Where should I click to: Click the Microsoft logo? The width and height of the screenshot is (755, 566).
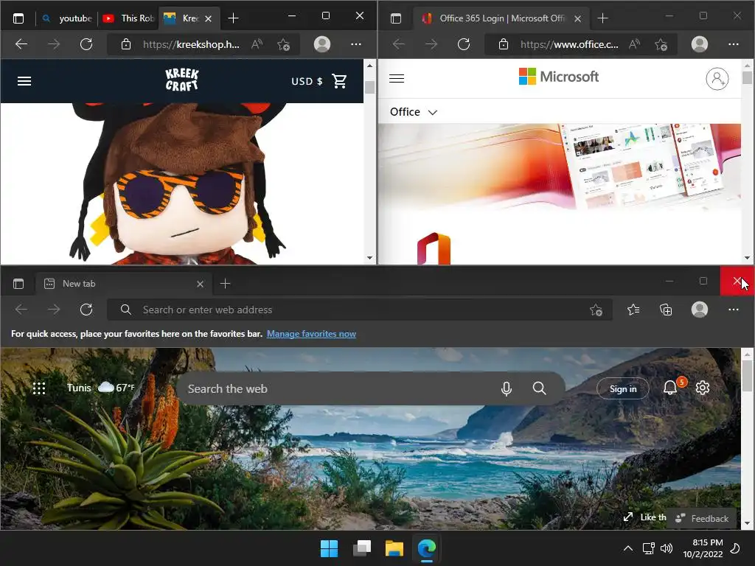pyautogui.click(x=559, y=77)
